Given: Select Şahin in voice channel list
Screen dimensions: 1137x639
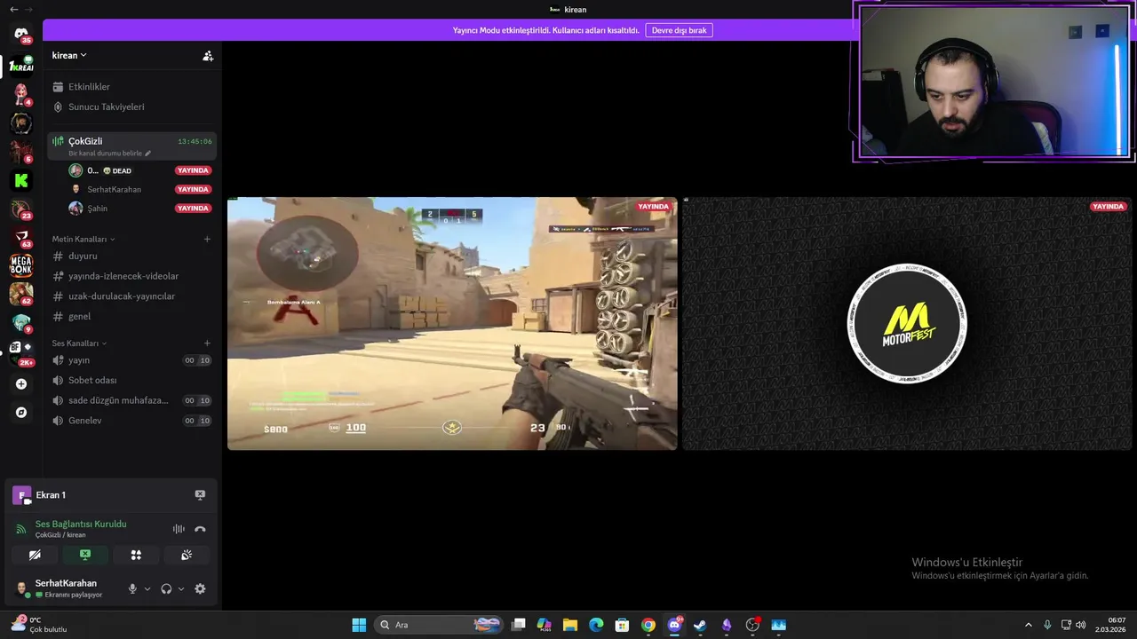Looking at the screenshot, I should pos(139,209).
